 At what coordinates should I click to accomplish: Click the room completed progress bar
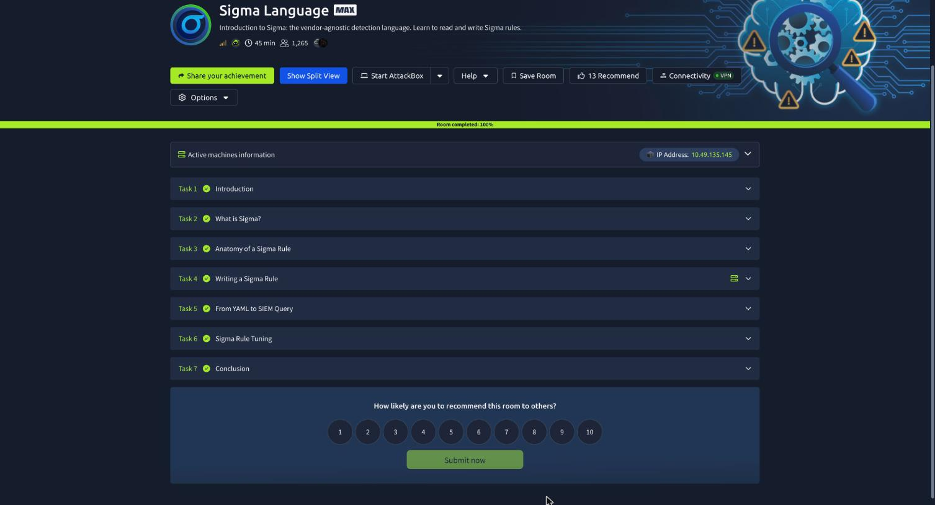[x=465, y=125]
